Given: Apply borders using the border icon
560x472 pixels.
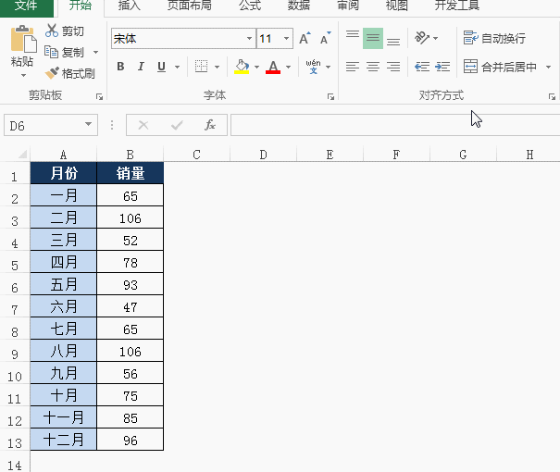Looking at the screenshot, I should [x=201, y=67].
